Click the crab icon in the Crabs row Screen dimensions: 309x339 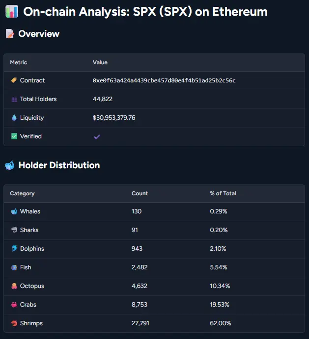pos(14,305)
